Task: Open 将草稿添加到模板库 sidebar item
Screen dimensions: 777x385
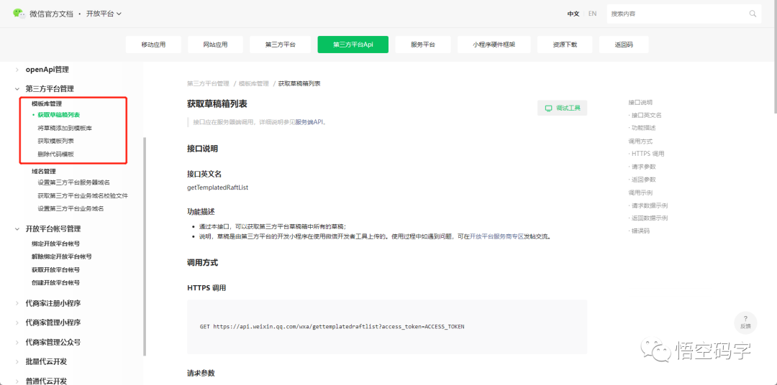Action: coord(65,128)
